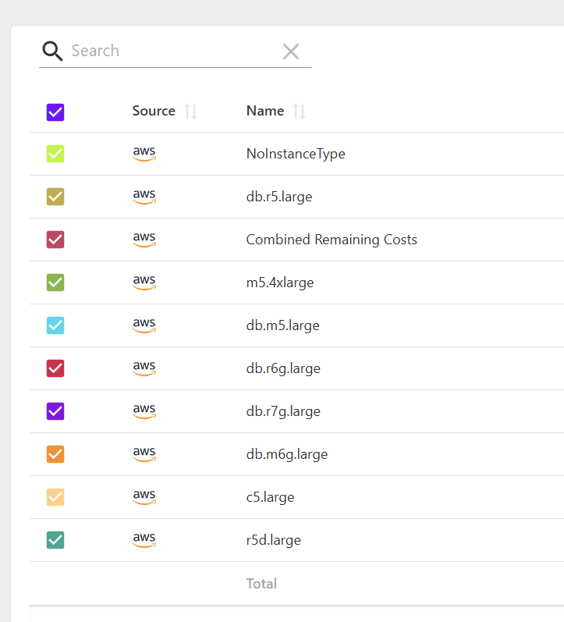Image resolution: width=564 pixels, height=622 pixels.
Task: Uncheck the db.r5.large row checkbox
Action: click(55, 197)
